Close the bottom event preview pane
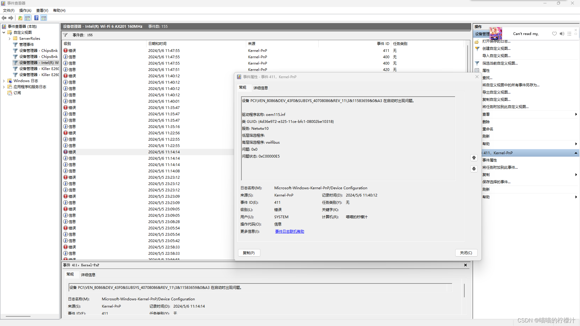 (x=466, y=265)
